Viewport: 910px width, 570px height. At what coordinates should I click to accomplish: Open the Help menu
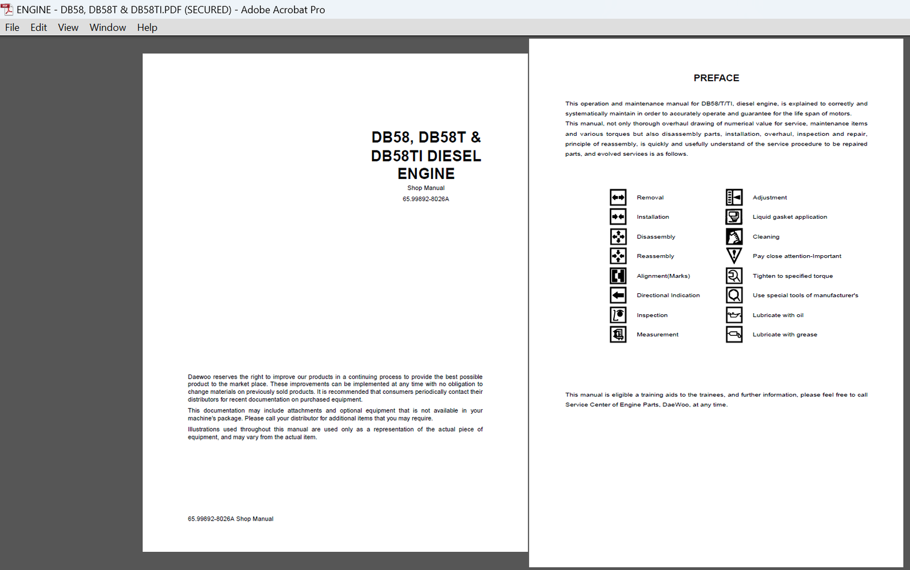(x=147, y=27)
